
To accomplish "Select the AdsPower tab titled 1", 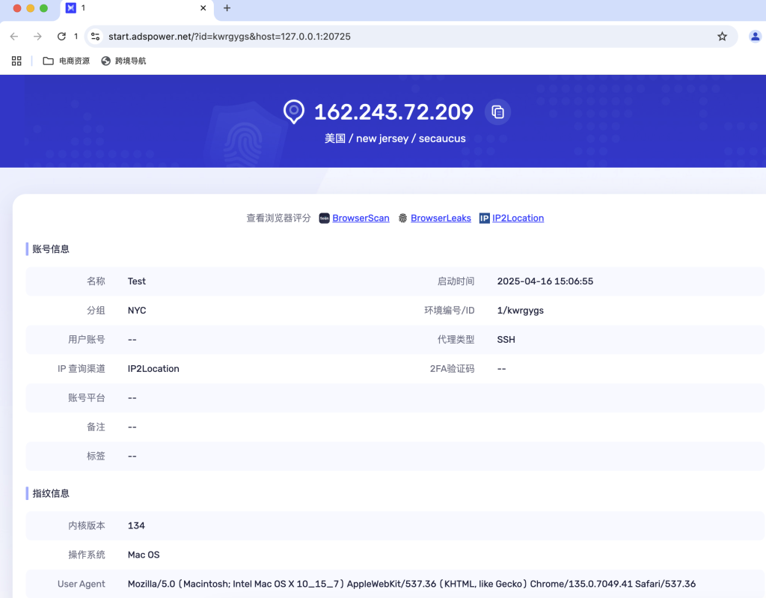I will (137, 8).
